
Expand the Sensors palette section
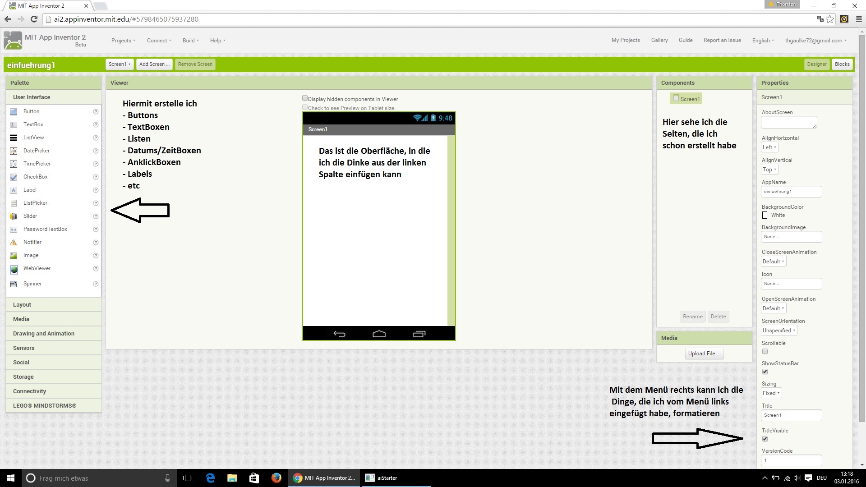(54, 348)
